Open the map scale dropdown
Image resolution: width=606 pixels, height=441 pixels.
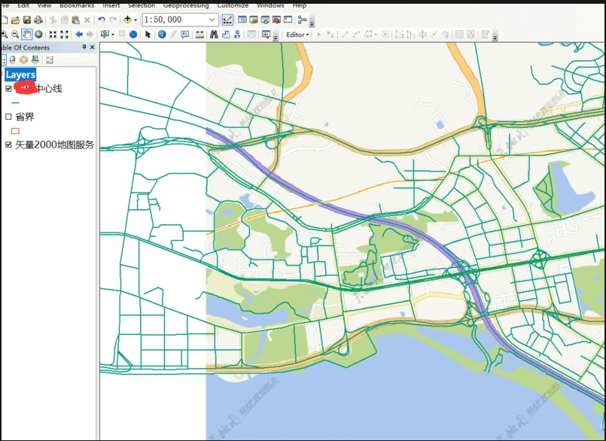click(x=212, y=20)
